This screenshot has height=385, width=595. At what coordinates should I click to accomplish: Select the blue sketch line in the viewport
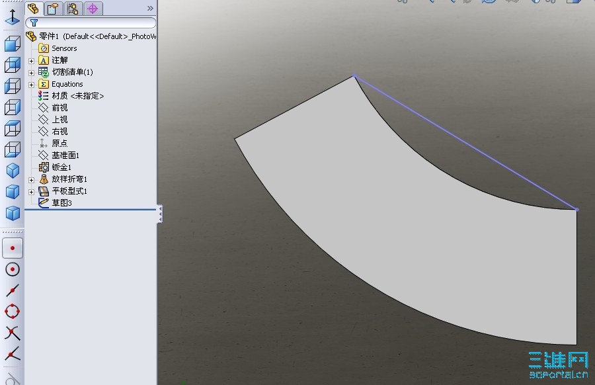(x=465, y=142)
